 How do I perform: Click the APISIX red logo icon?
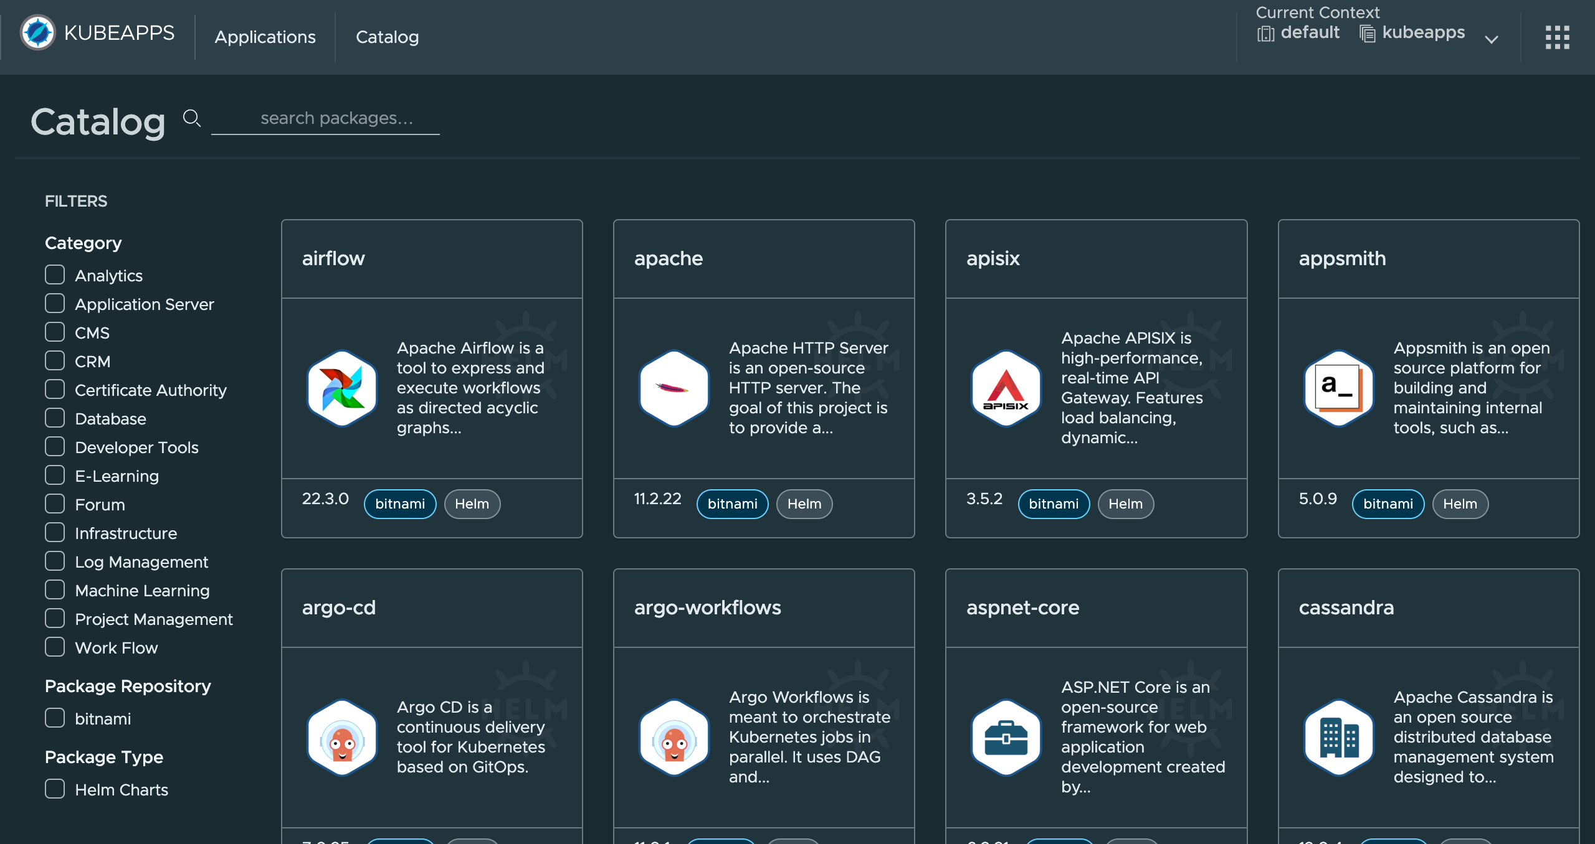pos(1006,388)
